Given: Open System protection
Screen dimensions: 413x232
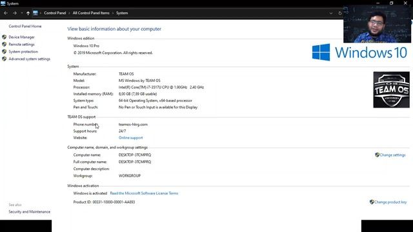Looking at the screenshot, I should click(23, 52).
